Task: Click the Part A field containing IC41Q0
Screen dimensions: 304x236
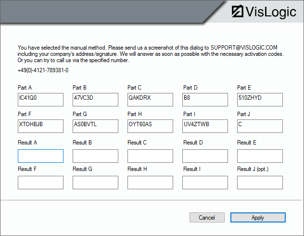Action: [40, 100]
